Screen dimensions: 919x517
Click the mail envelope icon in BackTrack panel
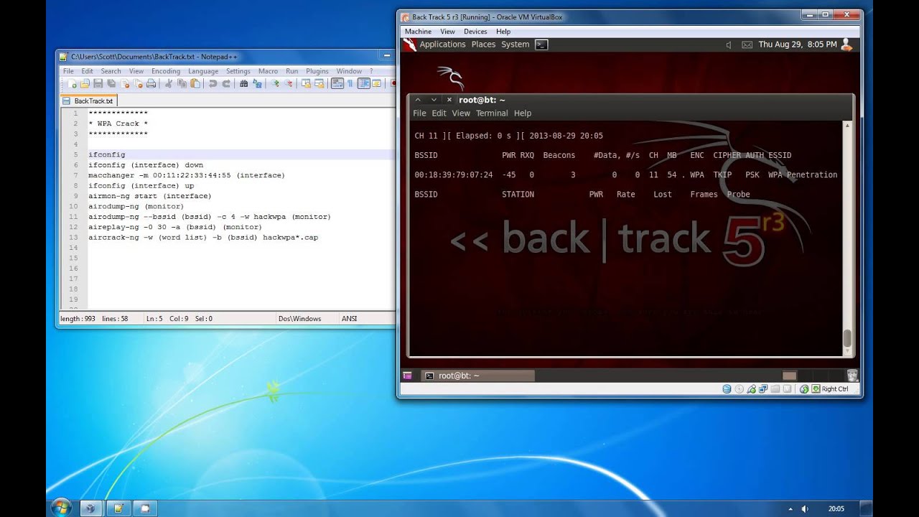747,45
